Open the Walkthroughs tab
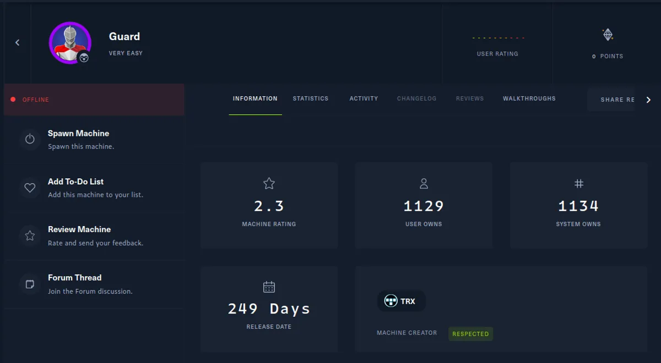The height and width of the screenshot is (363, 661). 529,98
